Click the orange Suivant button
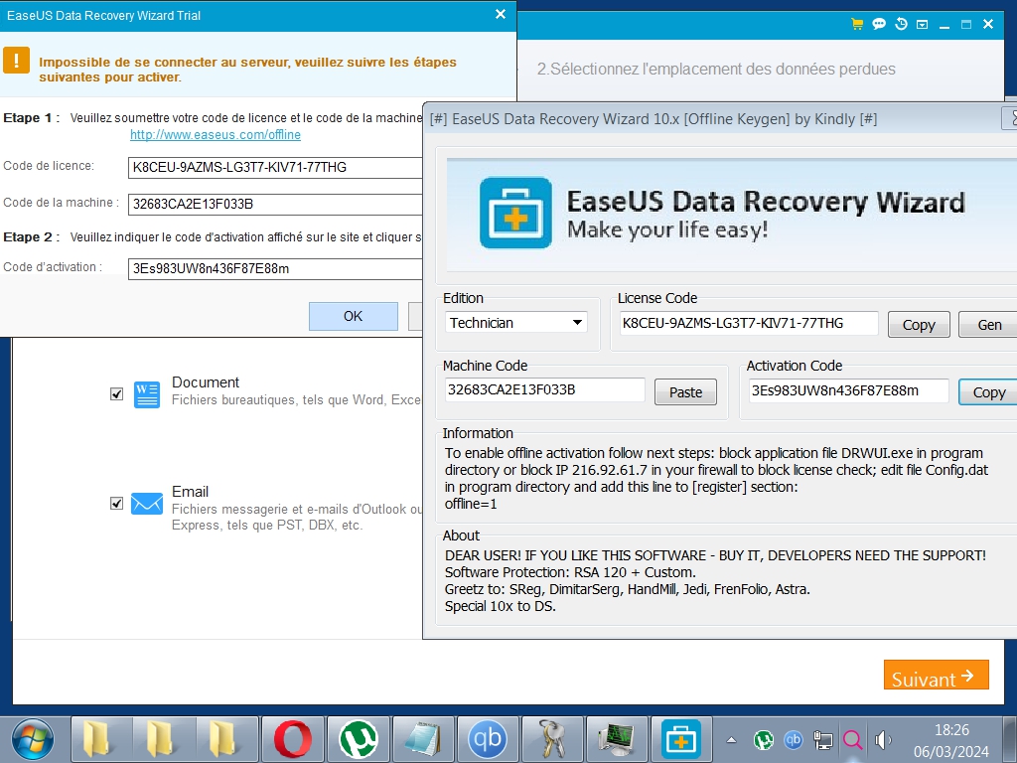Image resolution: width=1017 pixels, height=763 pixels. (x=936, y=675)
